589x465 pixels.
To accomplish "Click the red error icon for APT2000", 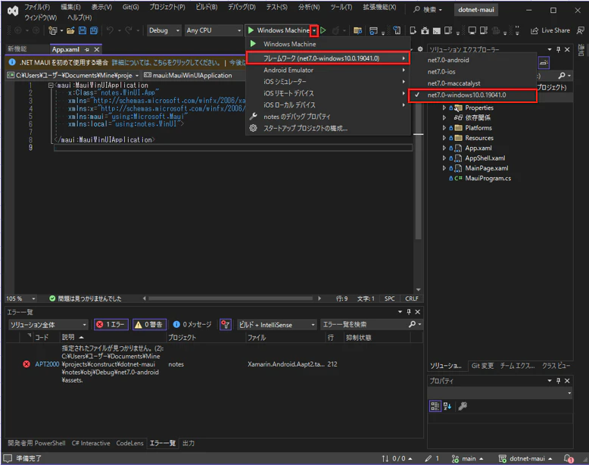I will click(x=26, y=364).
